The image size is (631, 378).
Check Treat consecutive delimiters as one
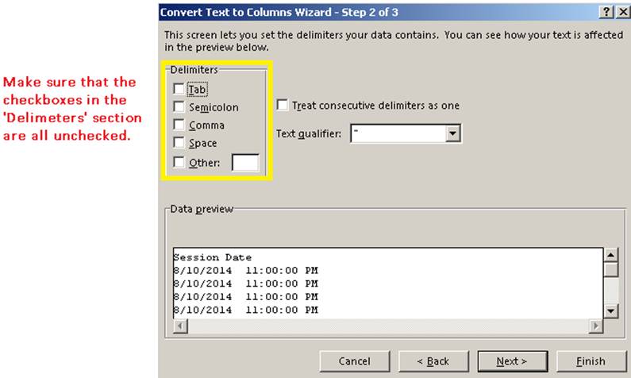282,105
